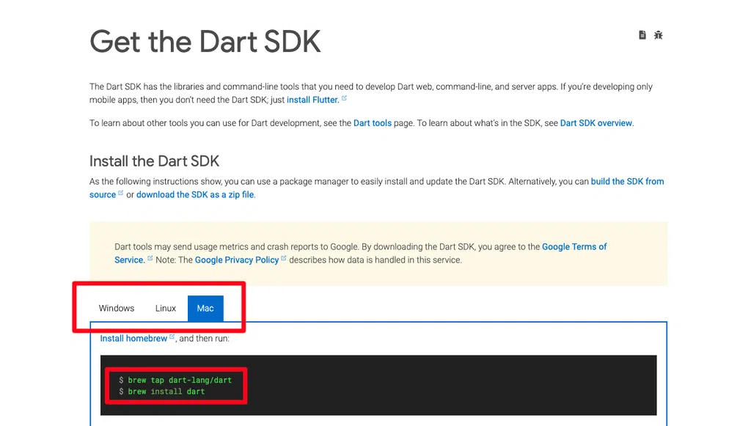Open Google Terms of Service link
751x426 pixels.
point(574,246)
